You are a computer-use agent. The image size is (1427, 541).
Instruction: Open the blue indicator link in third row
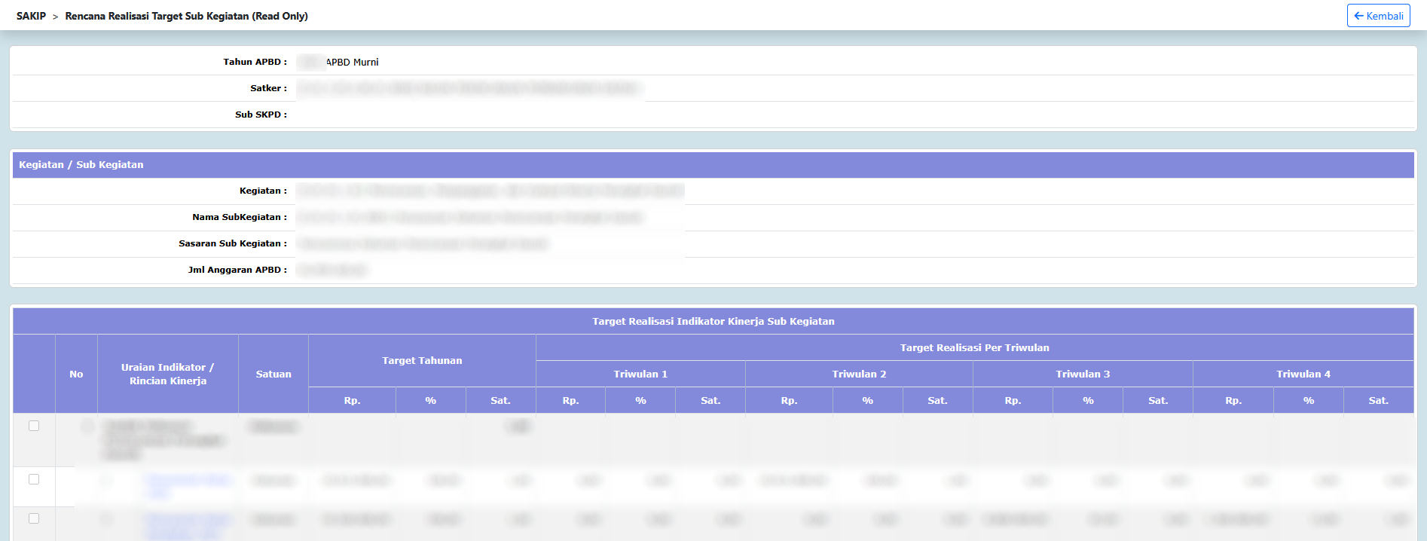[x=188, y=519]
